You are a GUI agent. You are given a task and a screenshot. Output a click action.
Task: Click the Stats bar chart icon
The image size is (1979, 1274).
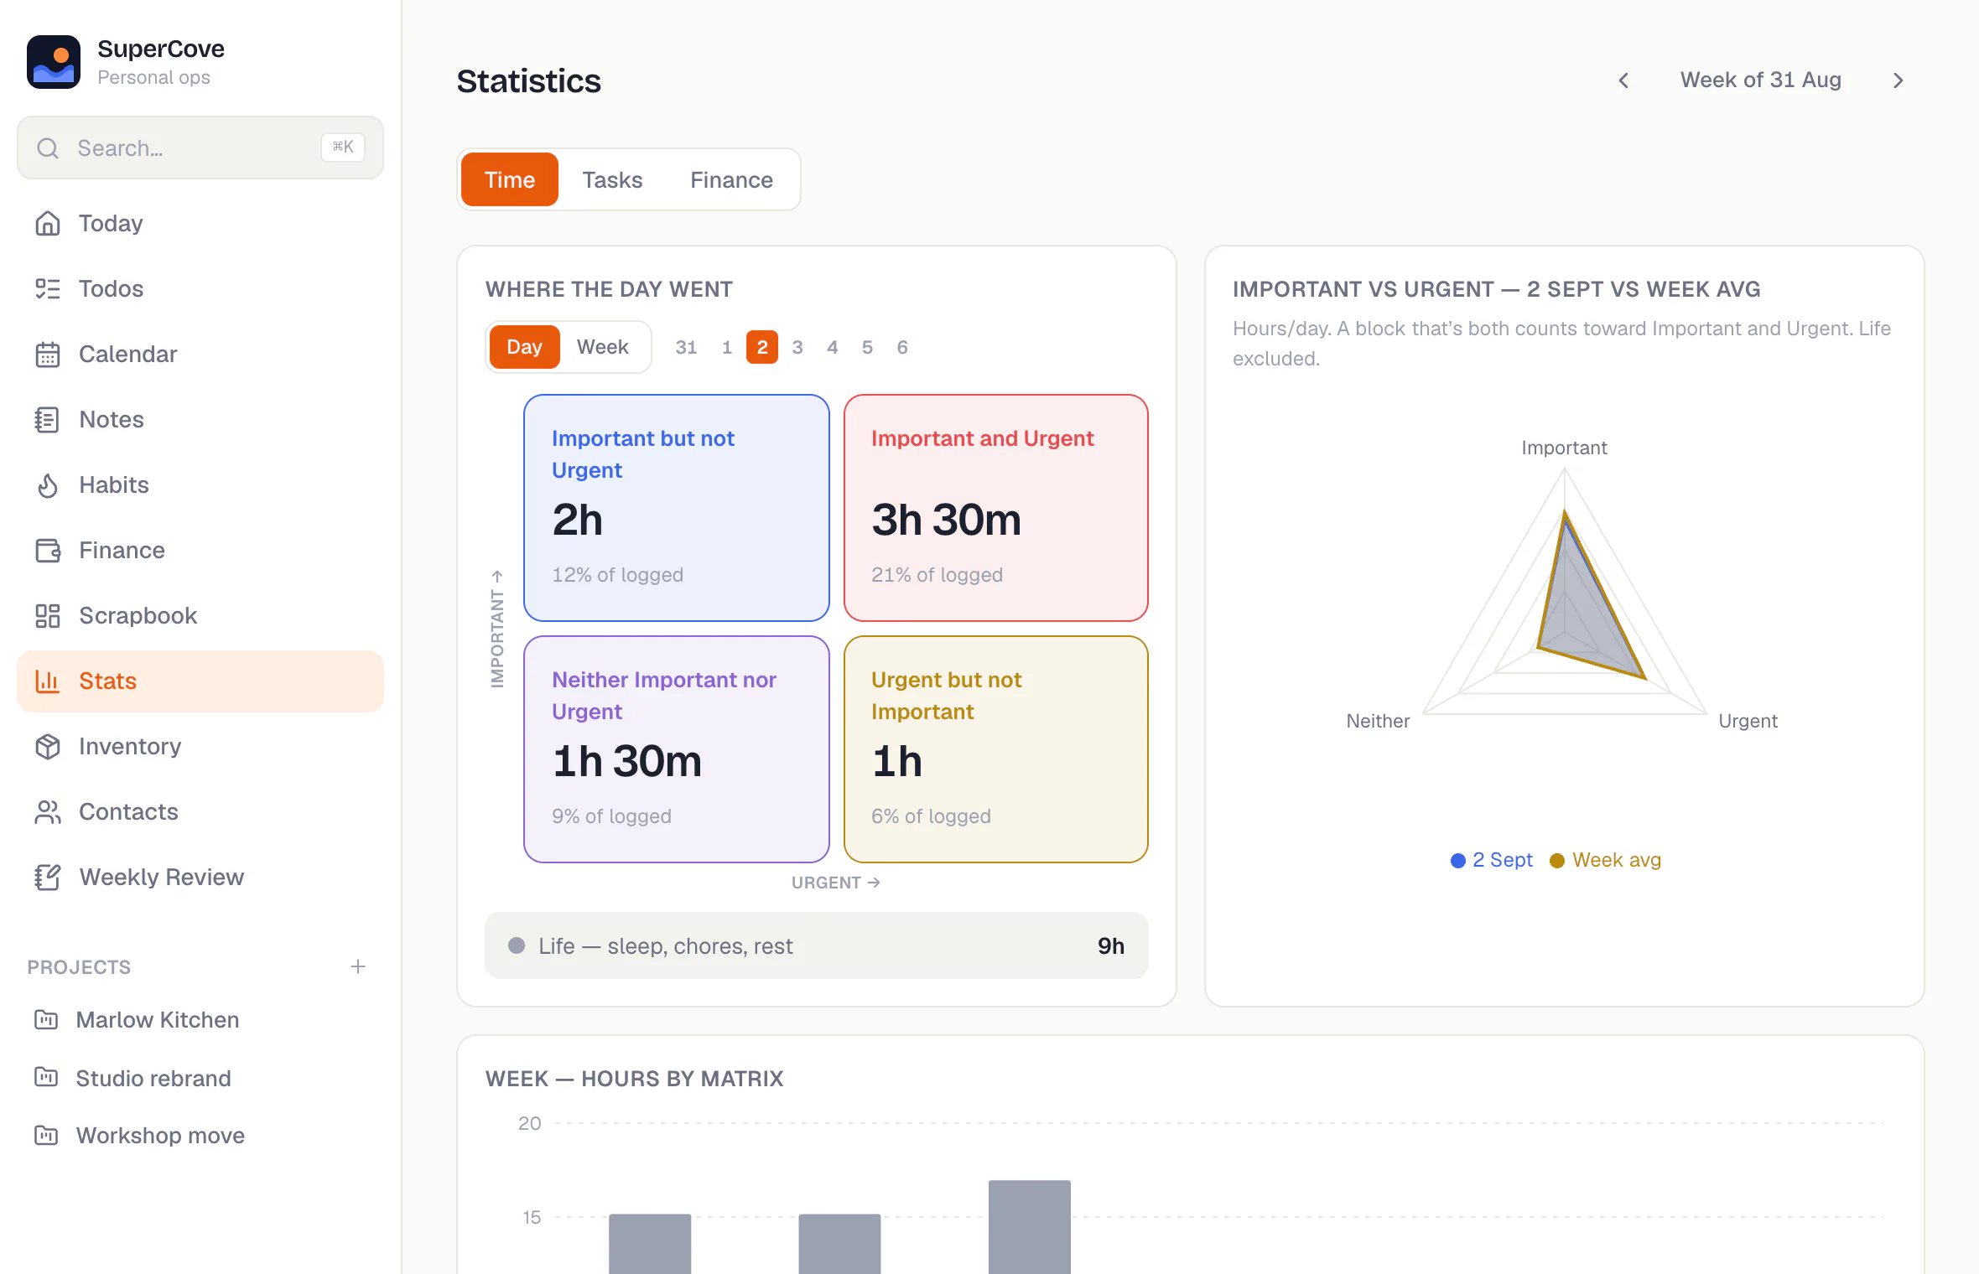tap(48, 681)
